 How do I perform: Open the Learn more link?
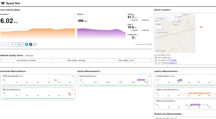(x=29, y=56)
